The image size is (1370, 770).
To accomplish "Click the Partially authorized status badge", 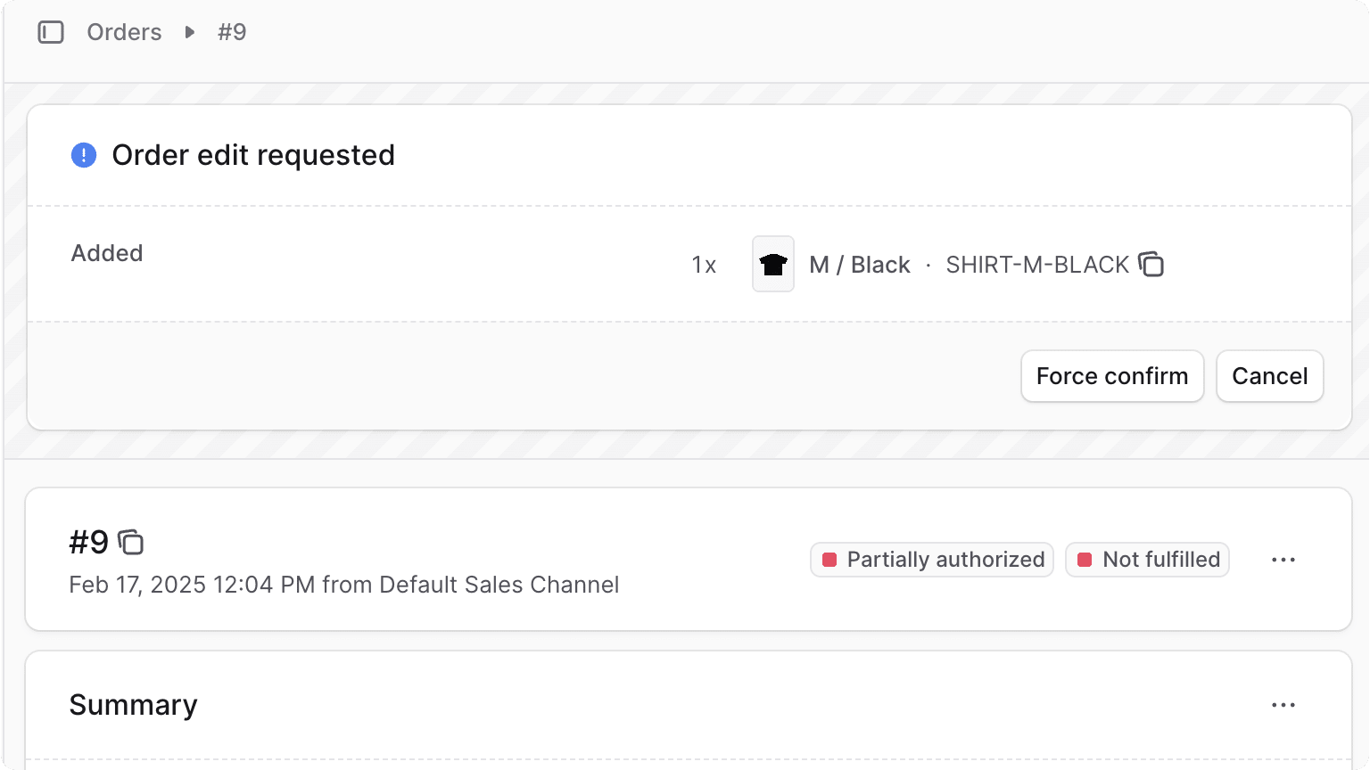I will [931, 559].
